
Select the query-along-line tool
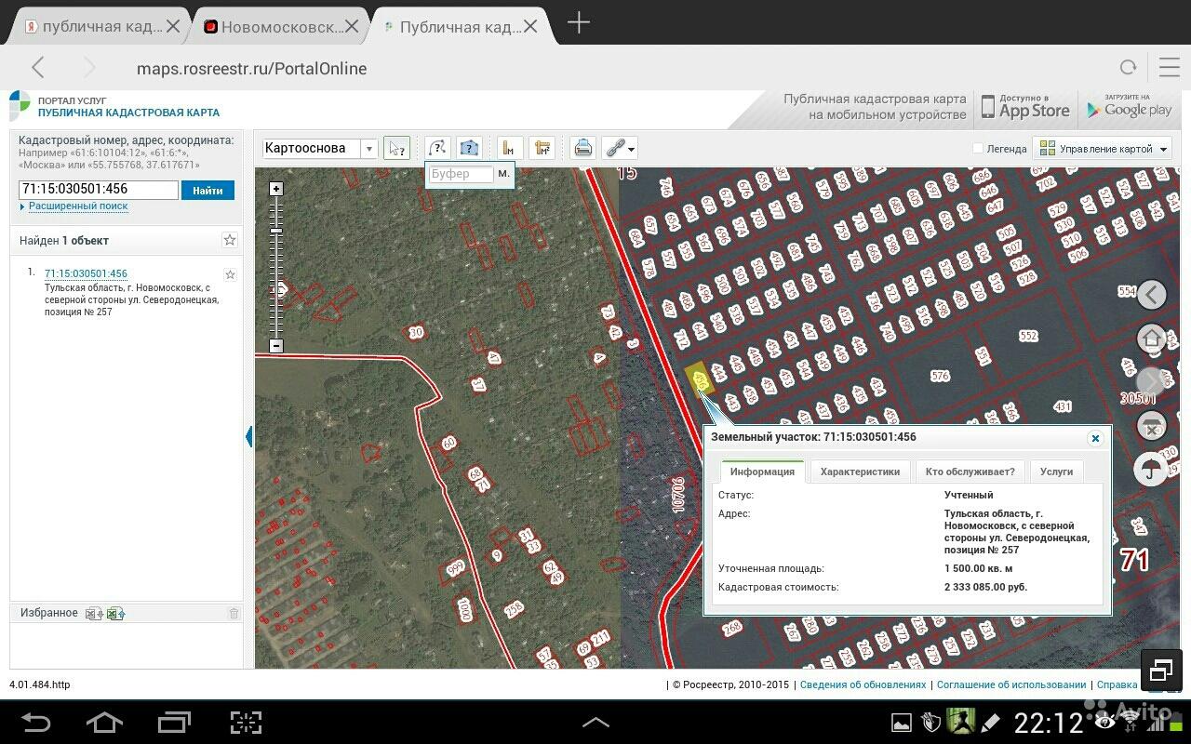(437, 148)
